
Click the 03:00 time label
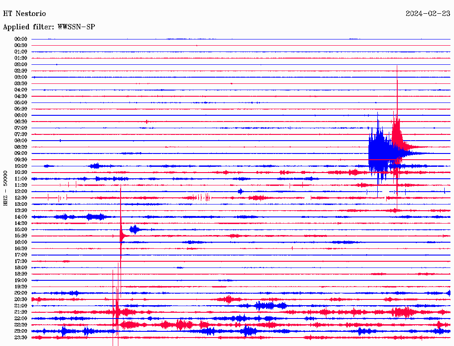[x=21, y=77]
